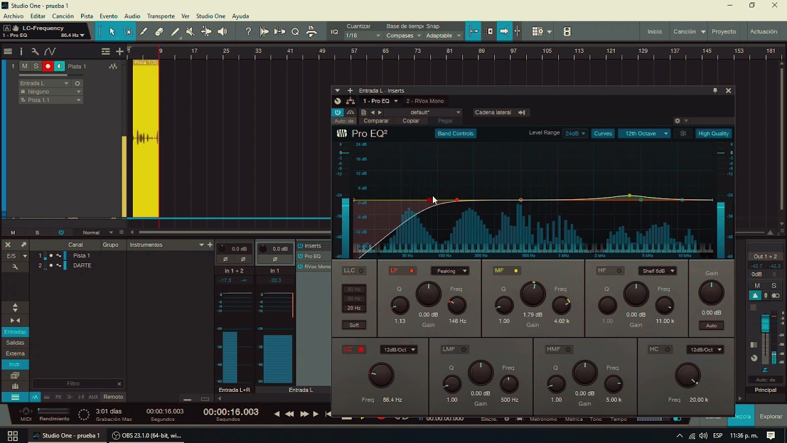Enable the HC high cut band
787x443 pixels.
(x=667, y=349)
